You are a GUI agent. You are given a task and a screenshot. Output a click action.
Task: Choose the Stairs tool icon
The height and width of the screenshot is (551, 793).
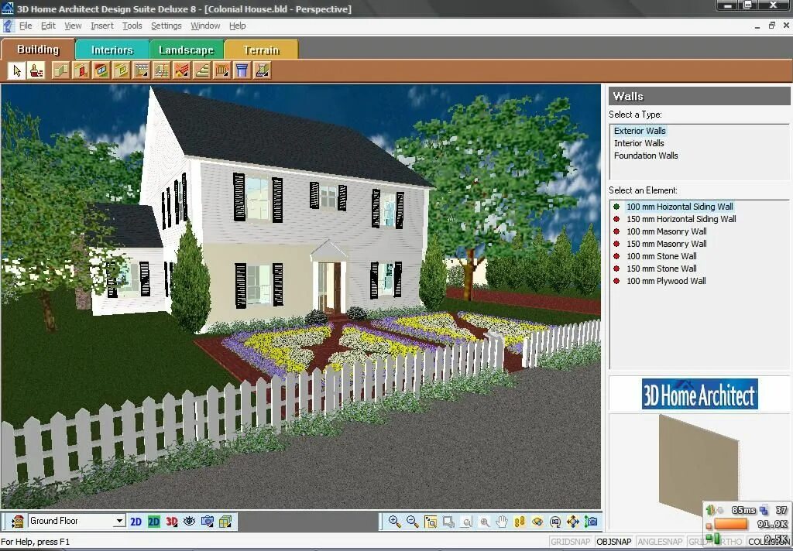coord(202,70)
